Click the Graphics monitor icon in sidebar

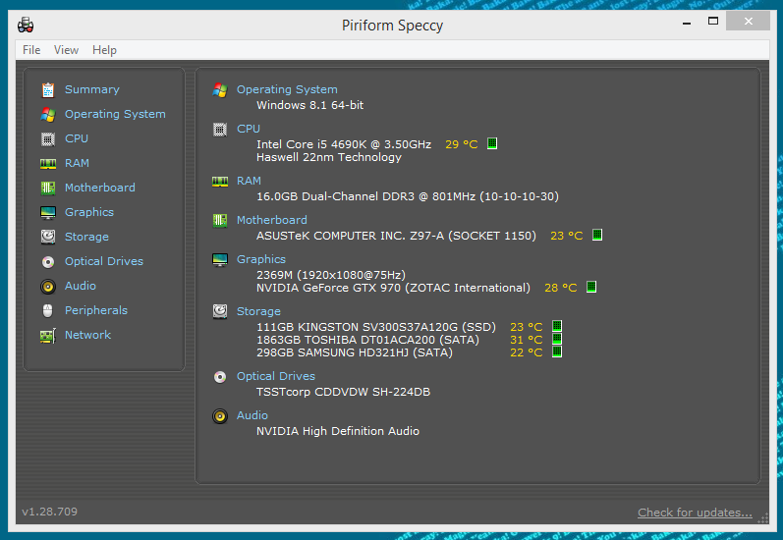[x=48, y=213]
